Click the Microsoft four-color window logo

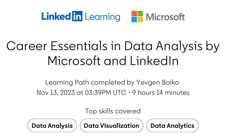pyautogui.click(x=137, y=16)
